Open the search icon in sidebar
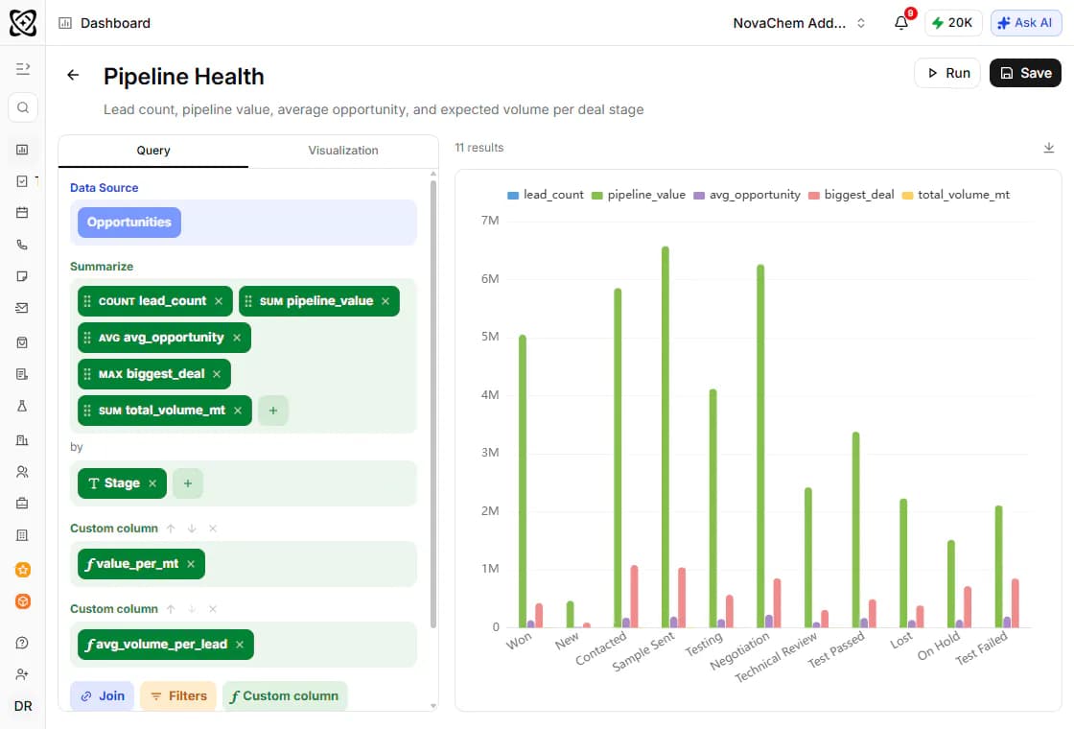Image resolution: width=1074 pixels, height=729 pixels. point(23,107)
